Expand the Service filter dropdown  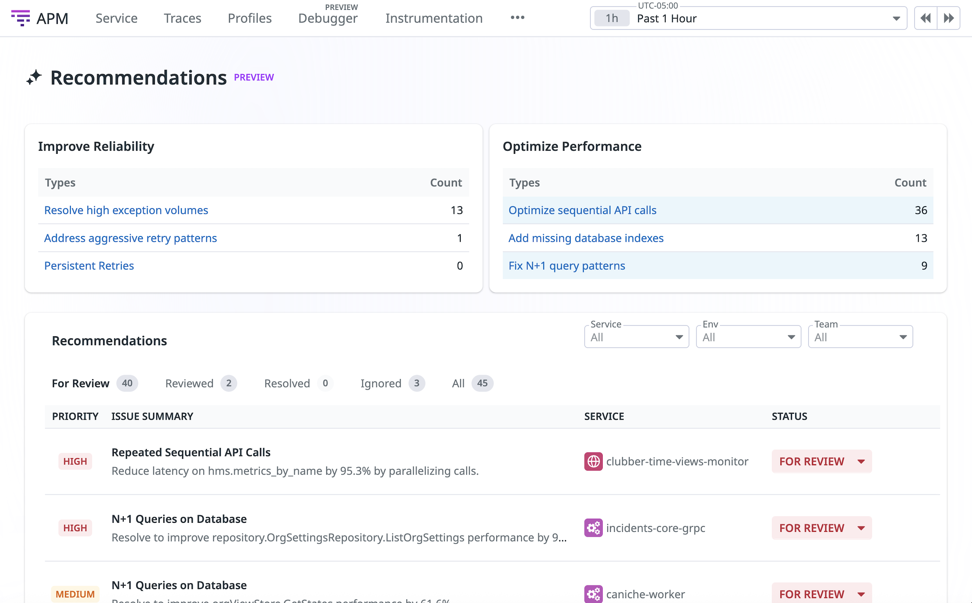(x=636, y=337)
